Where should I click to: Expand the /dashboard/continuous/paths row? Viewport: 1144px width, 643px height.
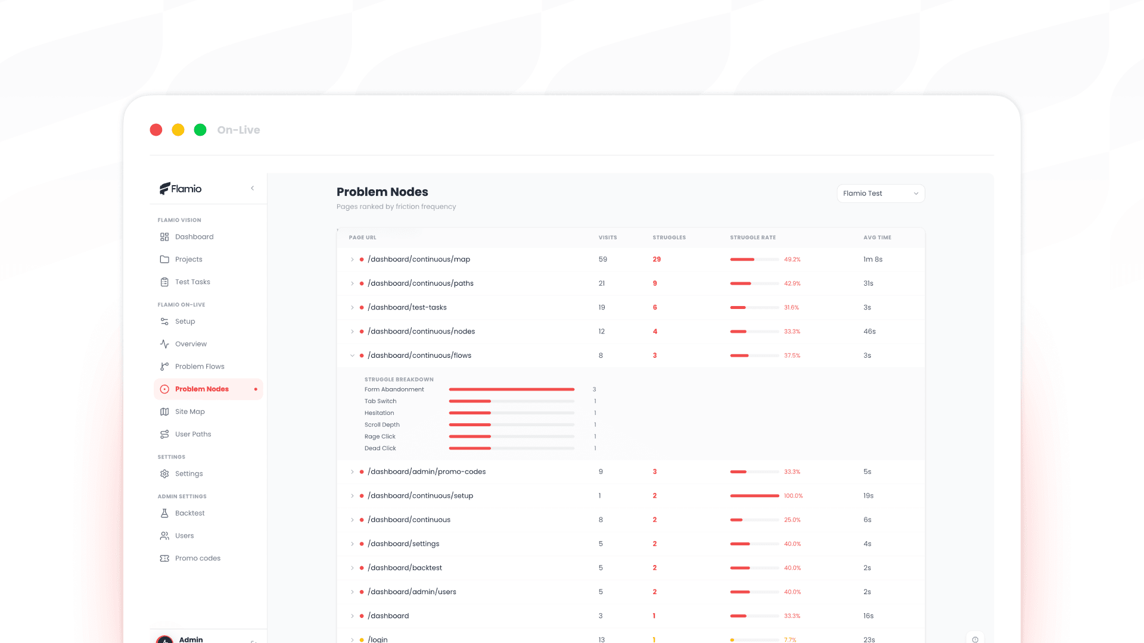[352, 283]
